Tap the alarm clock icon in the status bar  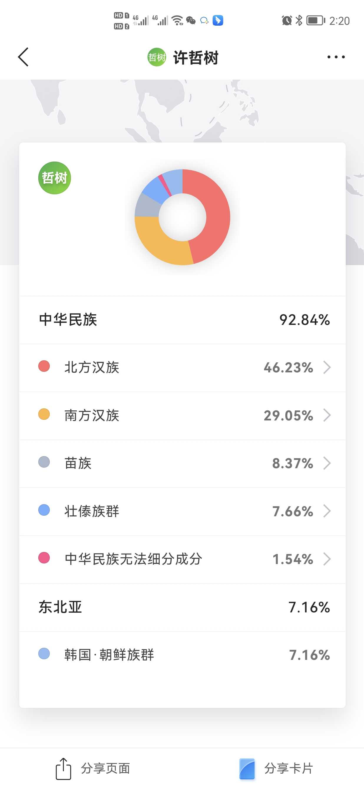tap(287, 21)
